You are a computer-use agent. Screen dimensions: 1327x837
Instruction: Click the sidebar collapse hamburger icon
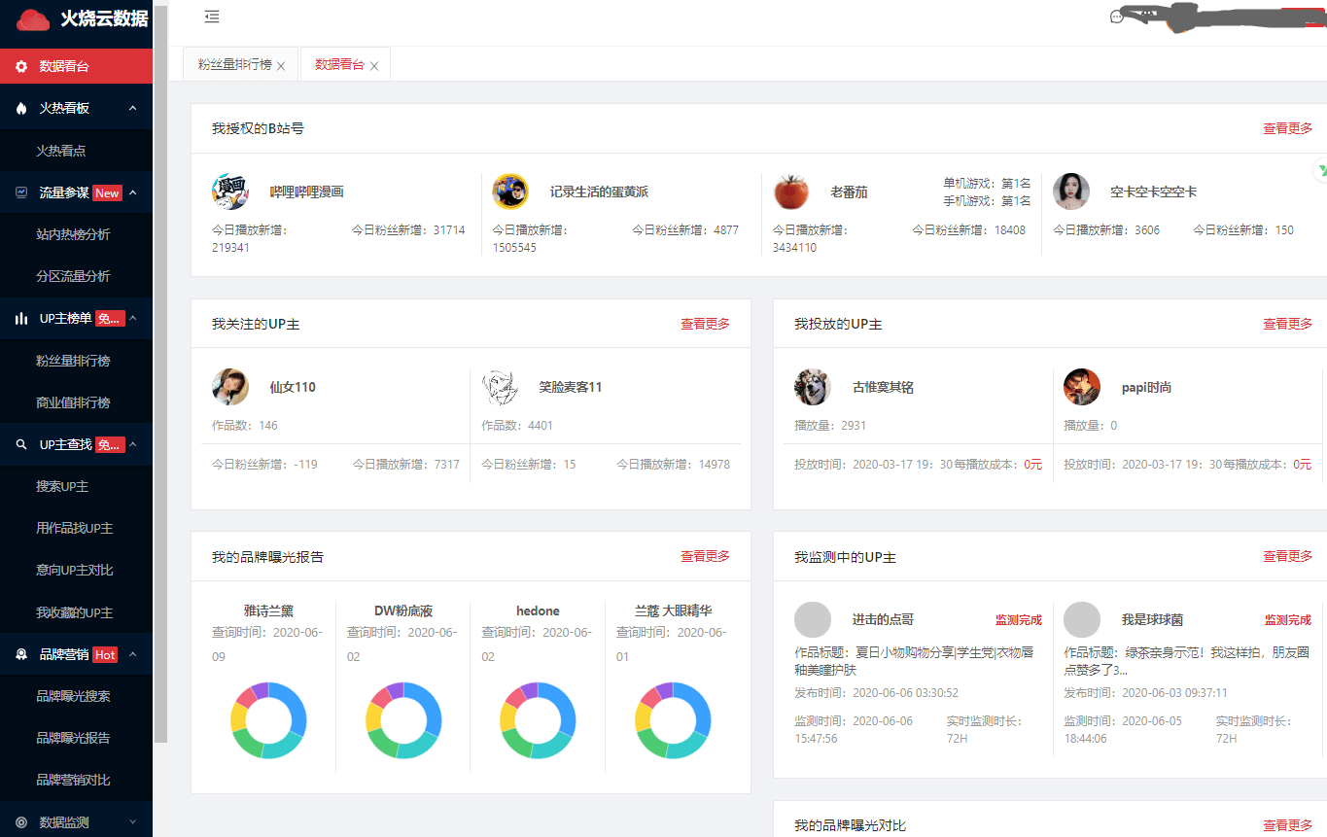pyautogui.click(x=212, y=17)
